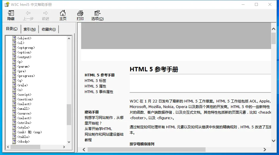Viewport: 279px width, 155px height.
Task: Click contents tree scroll left arrow
Action: (x=8, y=147)
